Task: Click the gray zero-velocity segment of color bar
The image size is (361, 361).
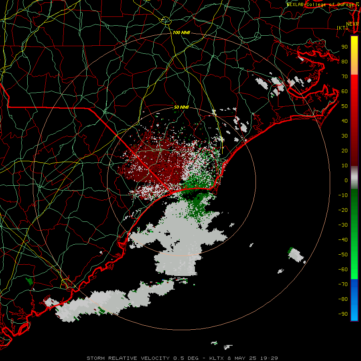Action: pyautogui.click(x=354, y=178)
